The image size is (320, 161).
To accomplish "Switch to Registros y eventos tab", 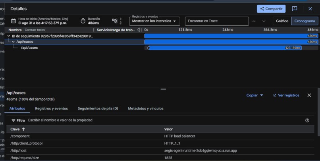I will click(52, 108).
